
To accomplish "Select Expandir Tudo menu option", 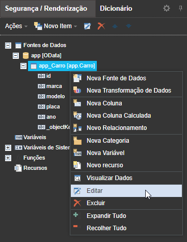I will point(126,216).
